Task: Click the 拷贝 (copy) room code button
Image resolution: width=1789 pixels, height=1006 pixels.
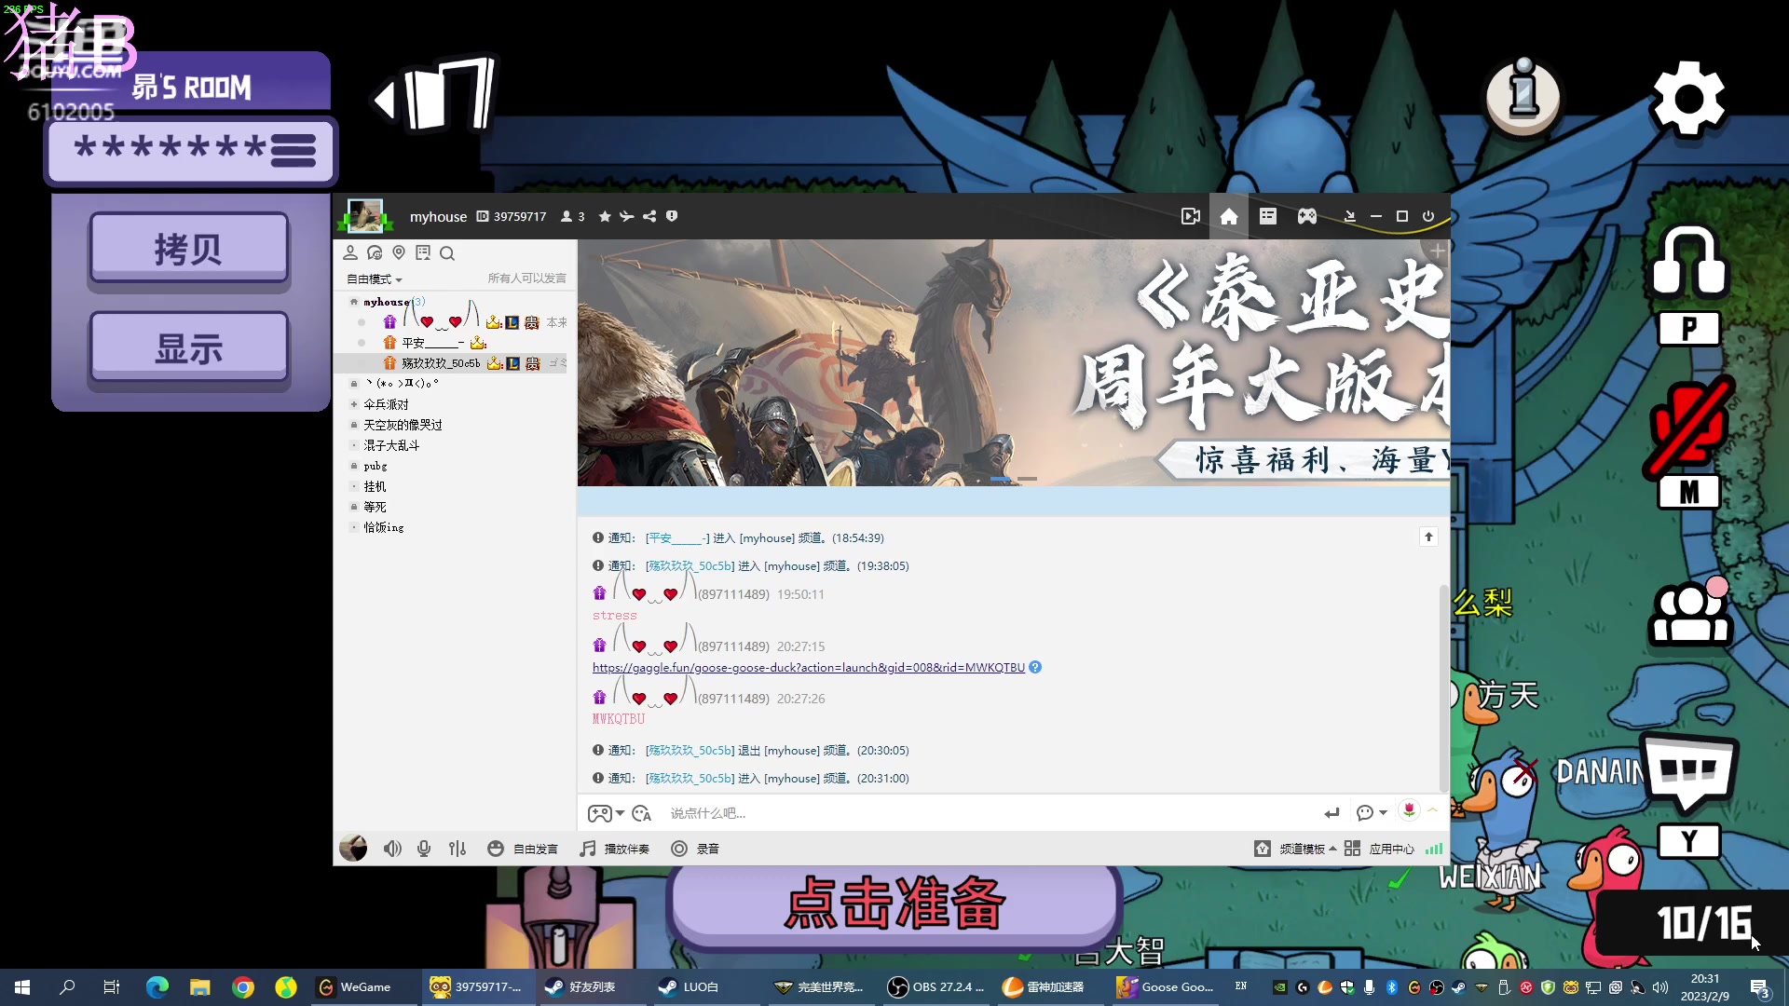Action: (189, 249)
